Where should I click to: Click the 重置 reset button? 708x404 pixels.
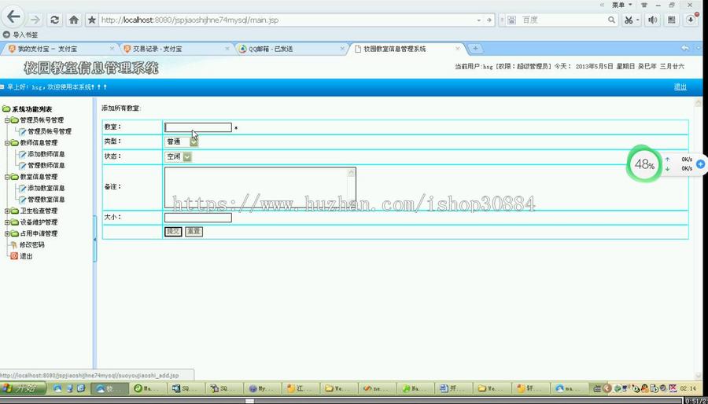click(194, 231)
